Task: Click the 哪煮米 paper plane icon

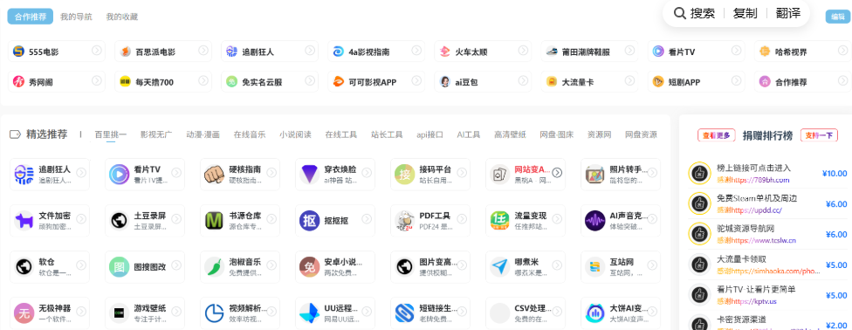Action: [500, 266]
